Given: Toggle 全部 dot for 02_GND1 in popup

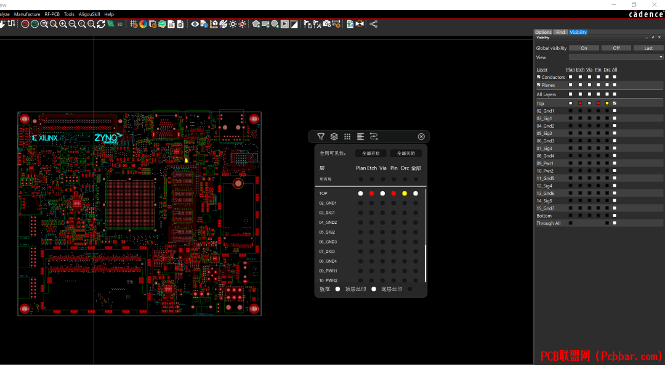Looking at the screenshot, I should [416, 203].
